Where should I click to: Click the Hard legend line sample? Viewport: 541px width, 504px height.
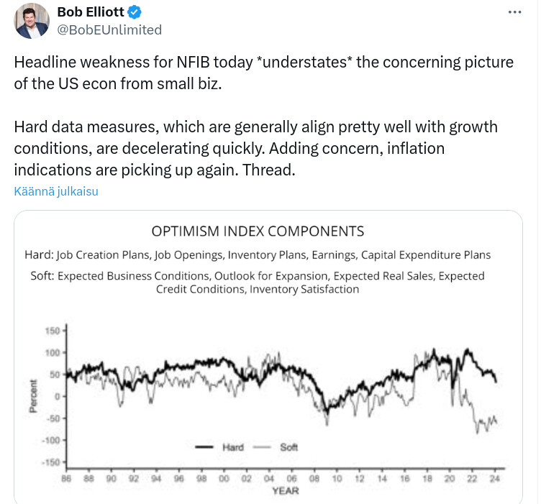pyautogui.click(x=204, y=447)
